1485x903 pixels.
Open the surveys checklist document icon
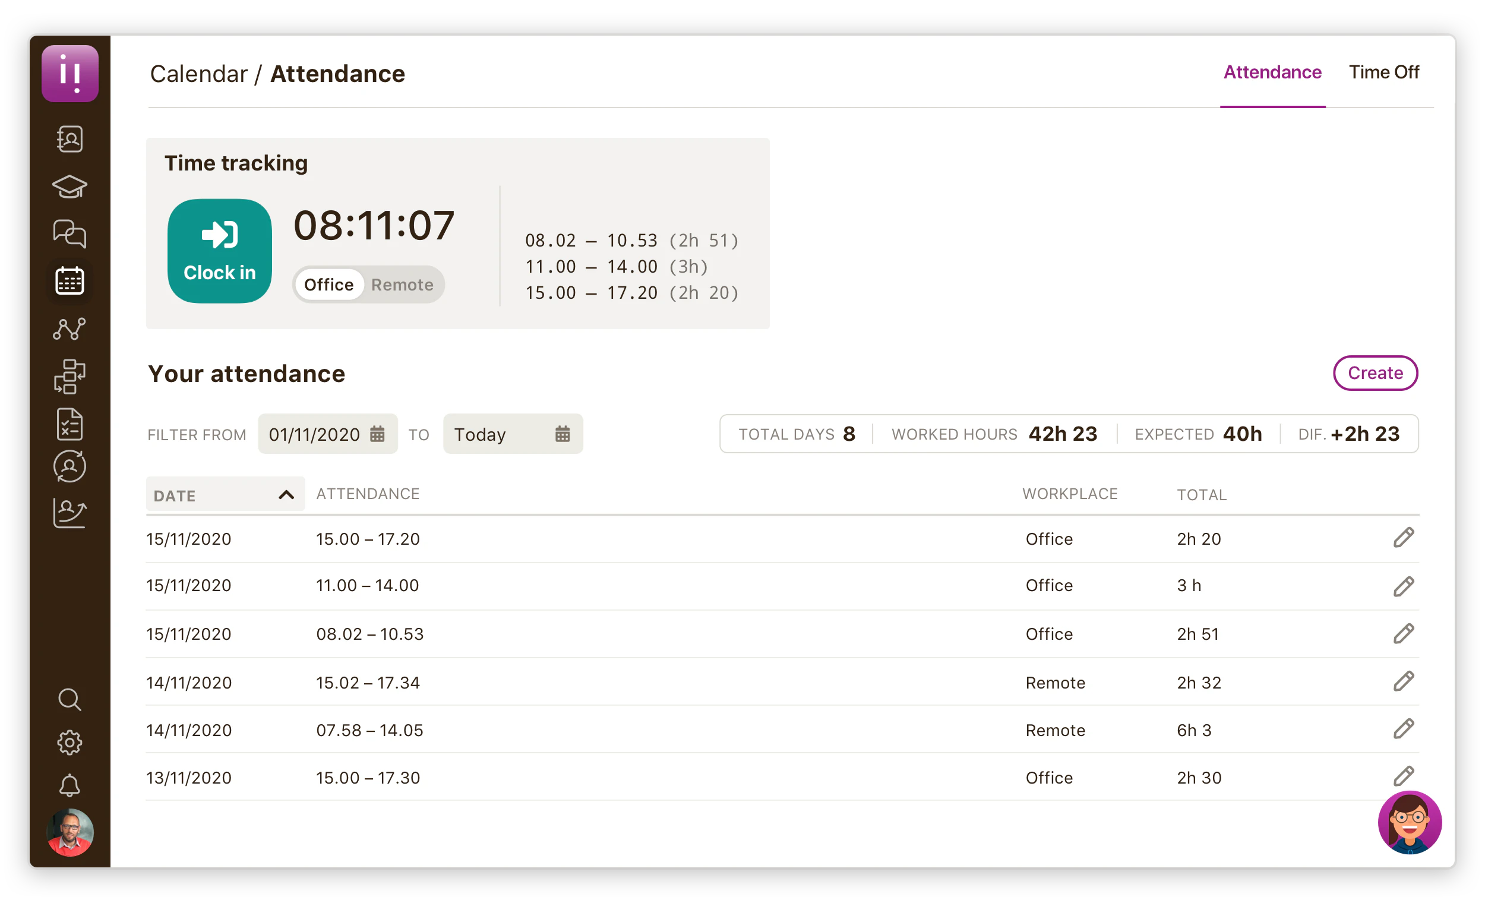(x=69, y=424)
